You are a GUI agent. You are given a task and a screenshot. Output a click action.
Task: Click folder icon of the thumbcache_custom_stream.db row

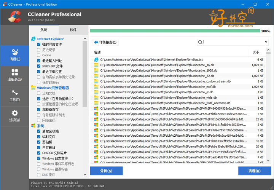(x=96, y=81)
